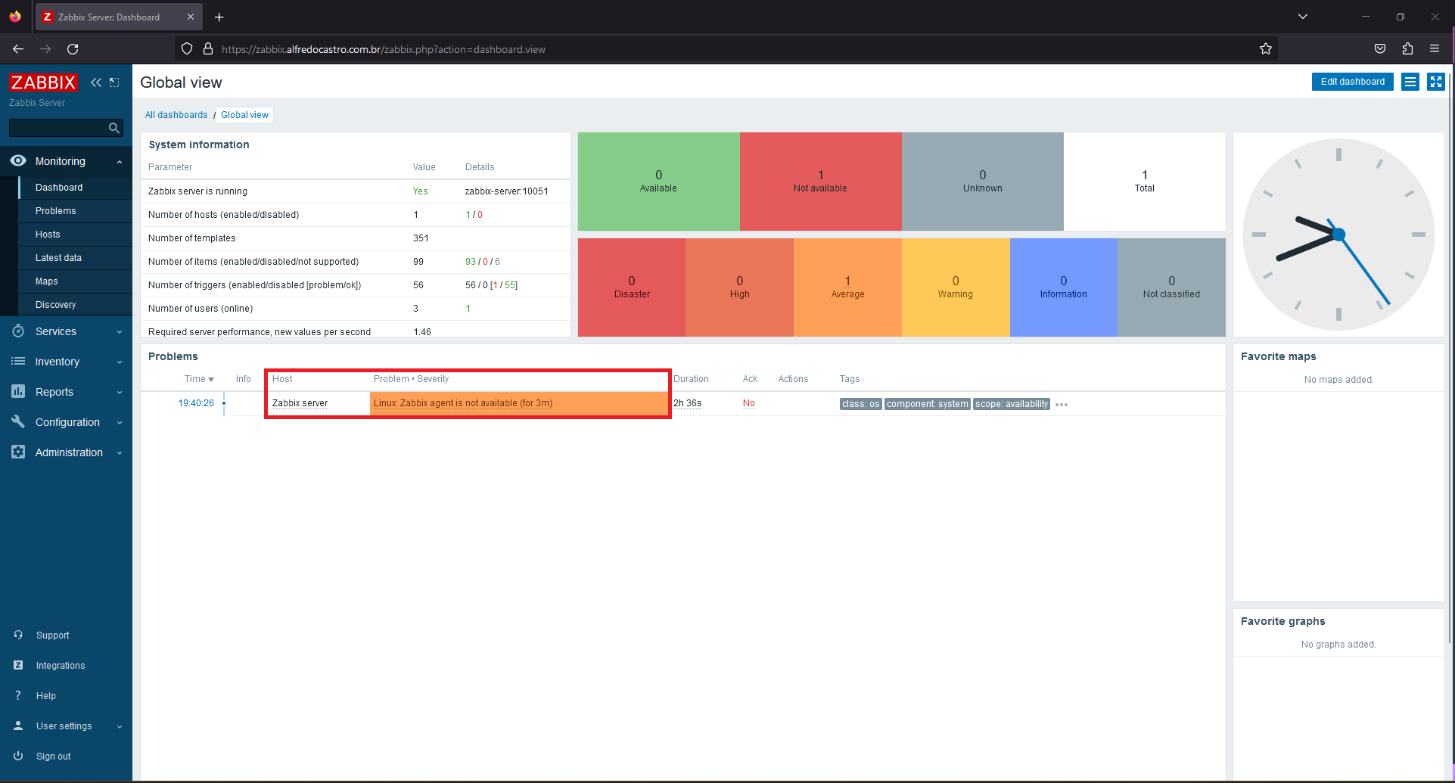Click the All dashboards breadcrumb link
Screen dimensions: 1455x783
(x=176, y=115)
